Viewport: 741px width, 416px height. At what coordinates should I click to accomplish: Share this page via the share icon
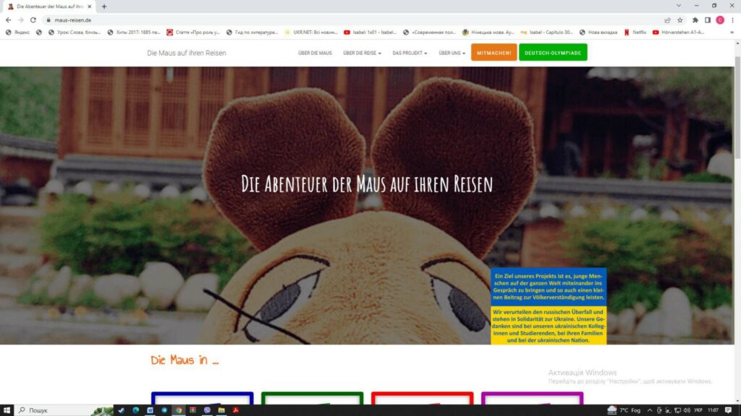pyautogui.click(x=667, y=20)
